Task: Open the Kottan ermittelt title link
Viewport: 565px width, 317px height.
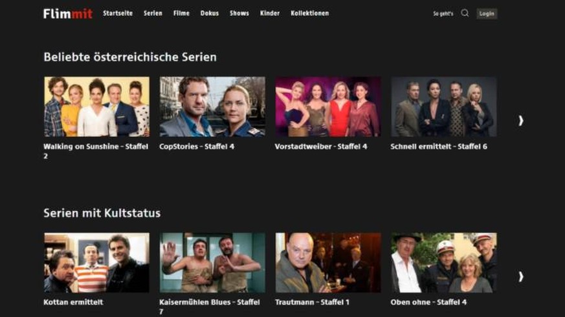Action: (73, 302)
